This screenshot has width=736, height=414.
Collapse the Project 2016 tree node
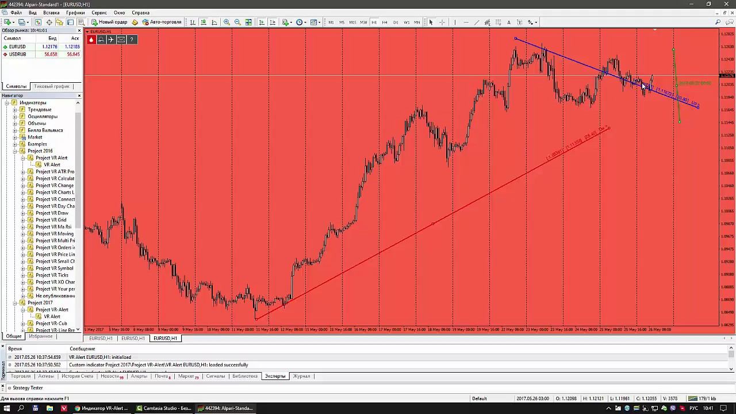coord(15,151)
